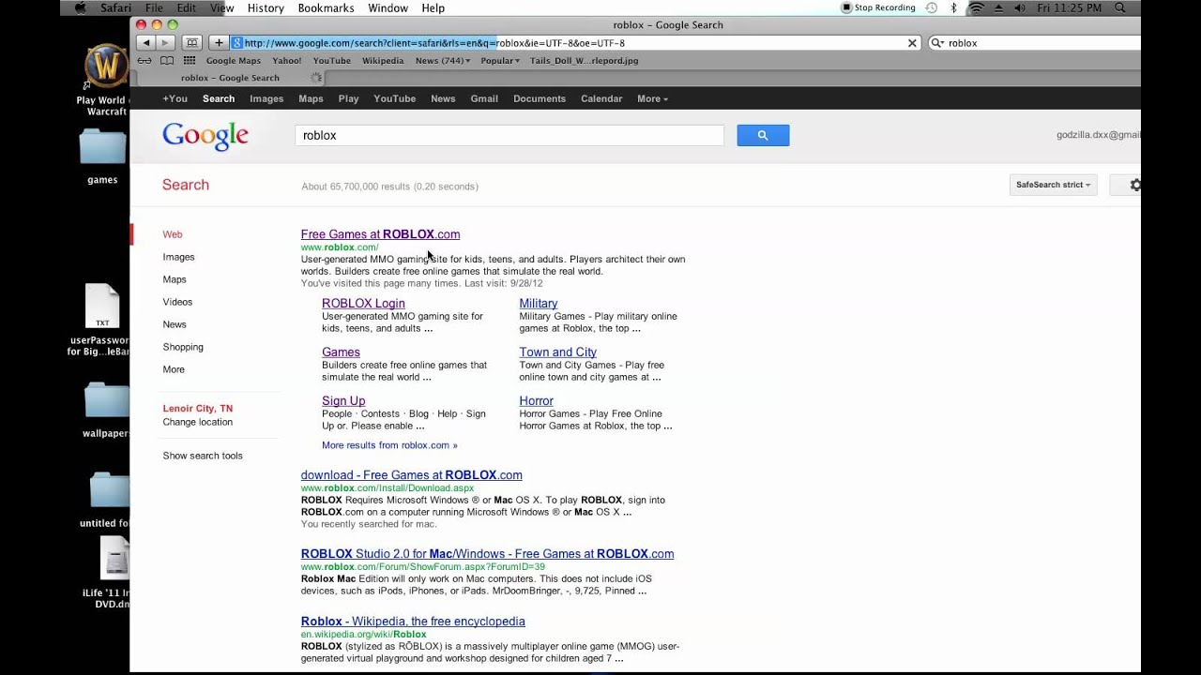Open Reading List glasses icon
The height and width of the screenshot is (675, 1201).
click(x=144, y=61)
